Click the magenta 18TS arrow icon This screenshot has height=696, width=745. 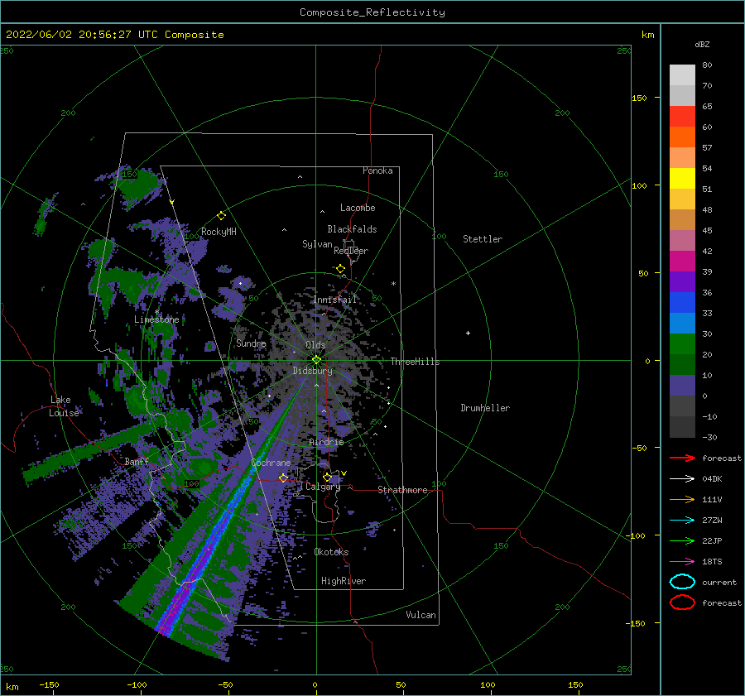pos(682,562)
